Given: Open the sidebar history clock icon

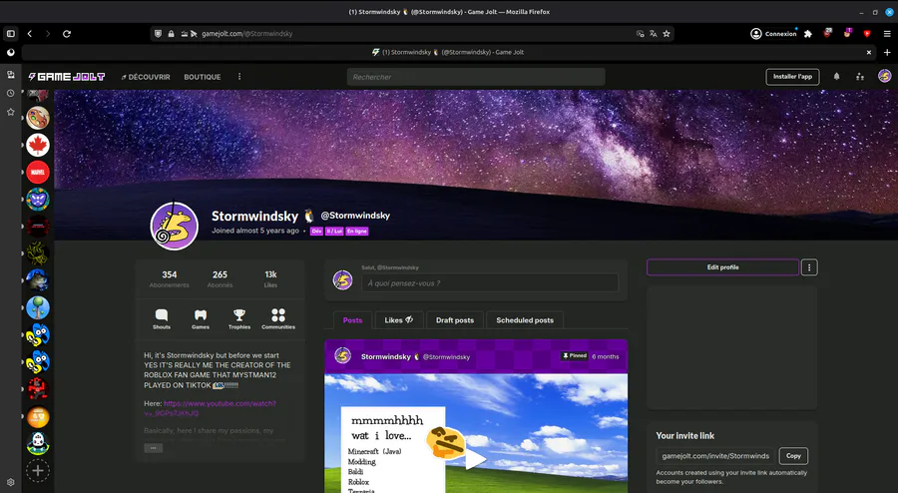Looking at the screenshot, I should click(x=10, y=94).
